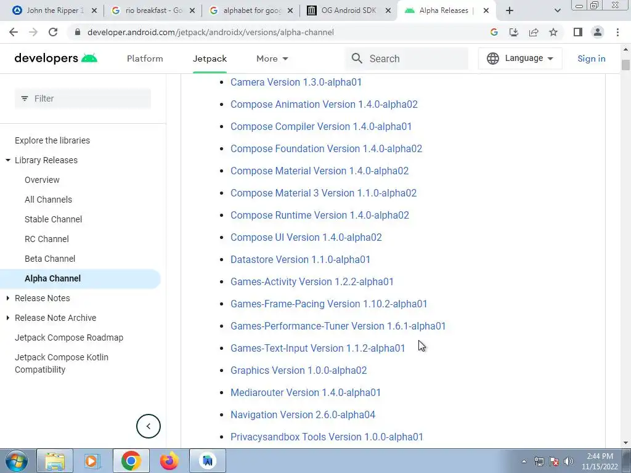Open the media player taskbar icon
Viewport: 631px width, 473px height.
click(92, 461)
